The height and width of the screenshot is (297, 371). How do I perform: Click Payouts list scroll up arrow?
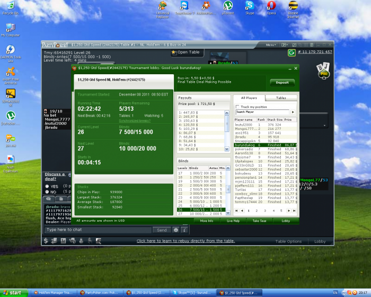click(227, 113)
